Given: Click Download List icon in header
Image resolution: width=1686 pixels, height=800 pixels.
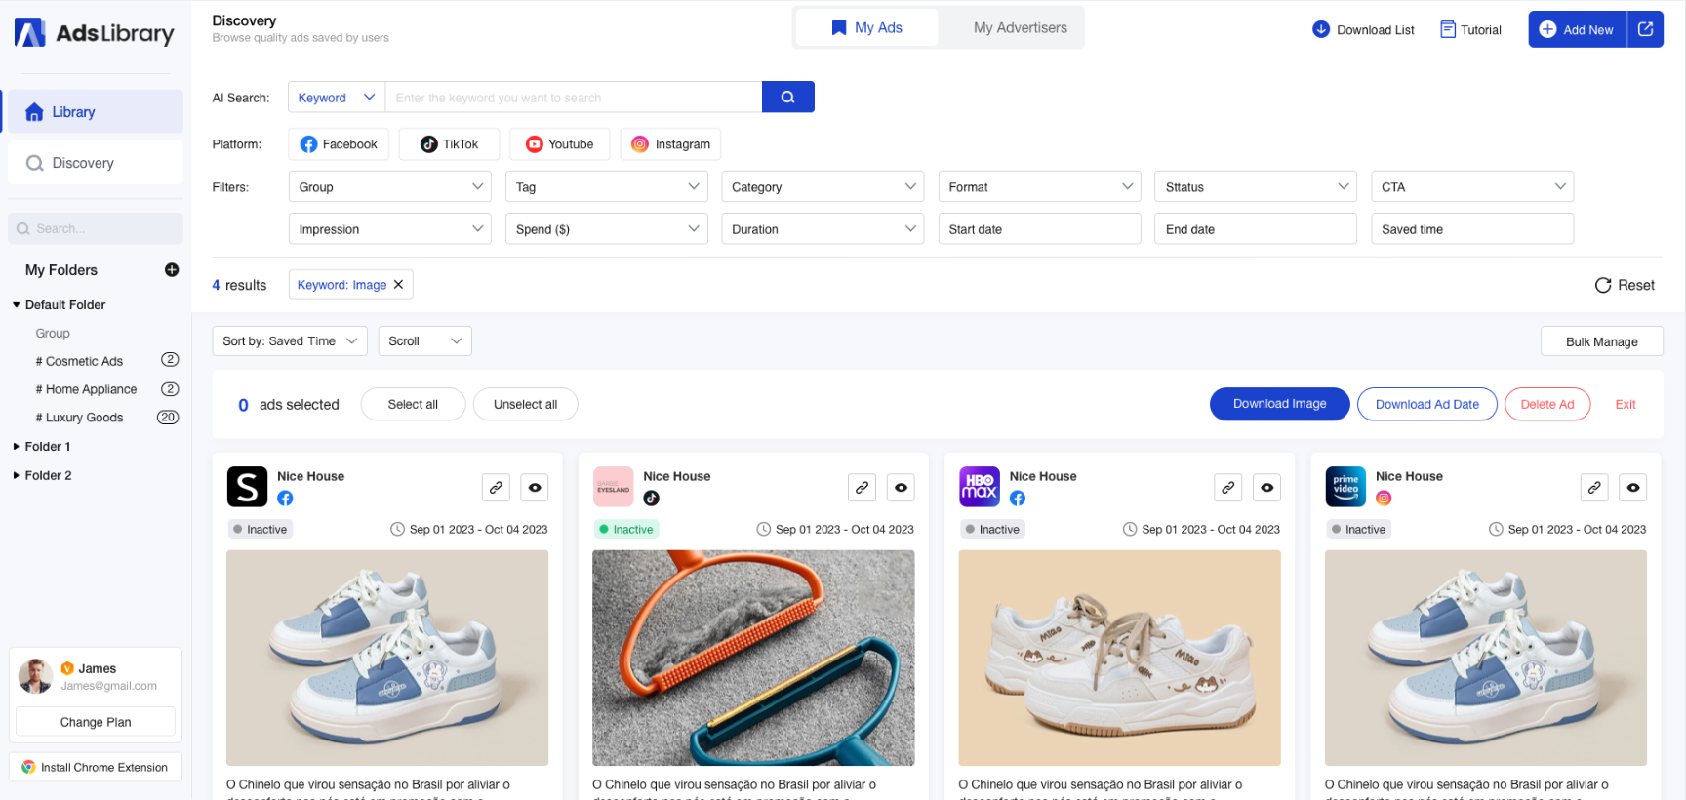Looking at the screenshot, I should pos(1321,29).
